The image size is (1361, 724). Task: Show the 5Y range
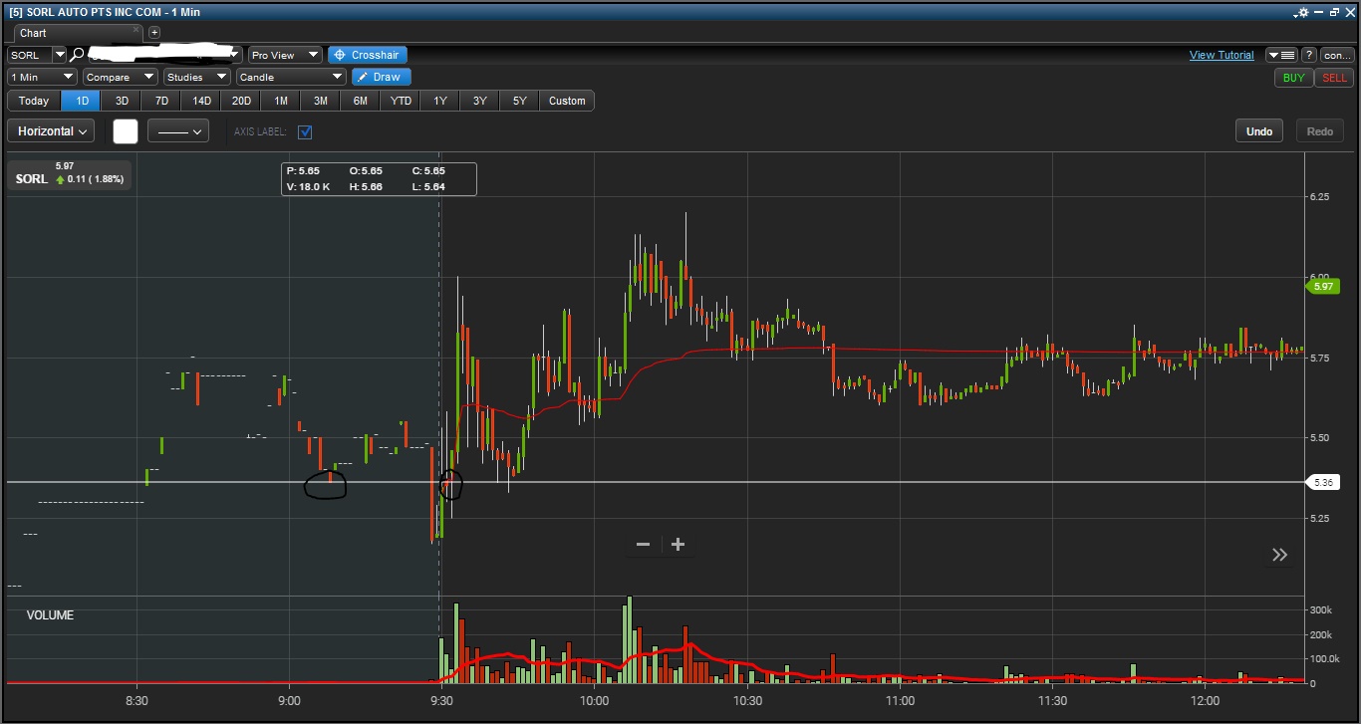click(520, 101)
